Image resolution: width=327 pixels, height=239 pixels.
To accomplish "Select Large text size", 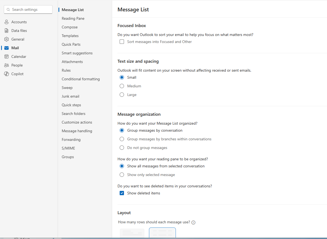I will tap(122, 95).
